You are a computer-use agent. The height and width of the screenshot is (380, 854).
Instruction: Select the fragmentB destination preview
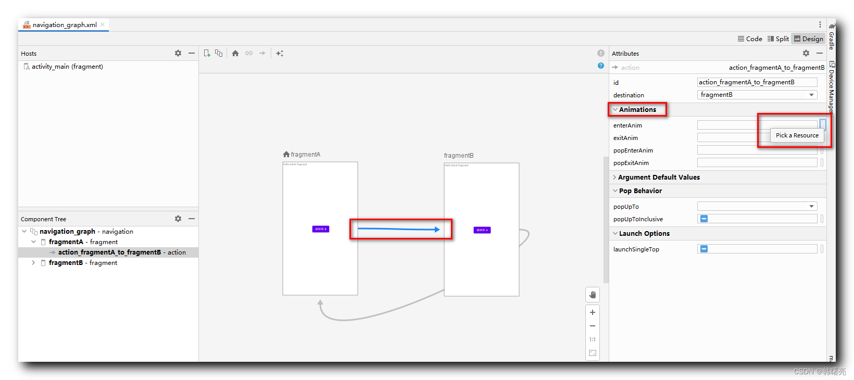click(482, 230)
